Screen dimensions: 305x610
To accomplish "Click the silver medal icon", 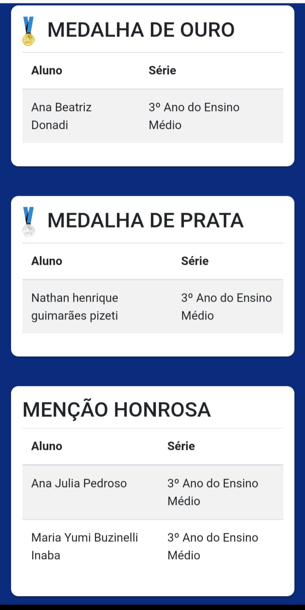I will 28,221.
